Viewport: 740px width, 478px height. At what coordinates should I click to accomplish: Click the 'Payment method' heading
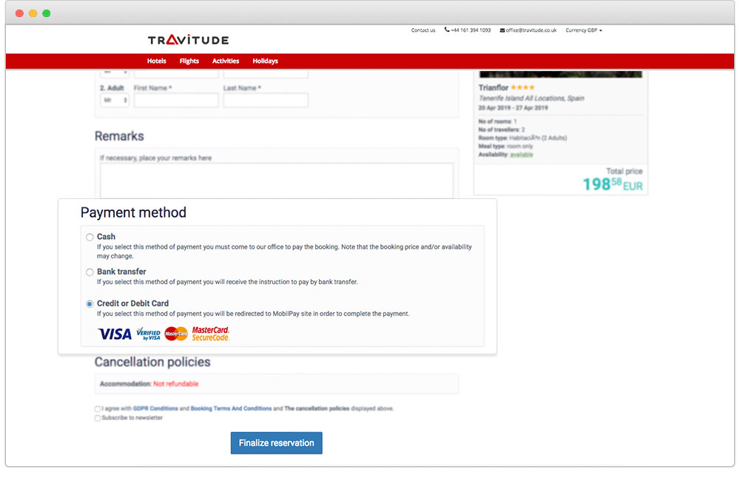133,213
